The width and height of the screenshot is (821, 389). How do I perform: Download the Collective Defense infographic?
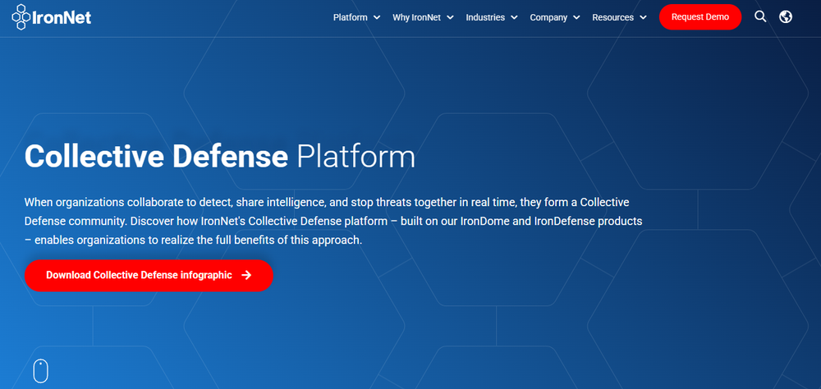[149, 276]
